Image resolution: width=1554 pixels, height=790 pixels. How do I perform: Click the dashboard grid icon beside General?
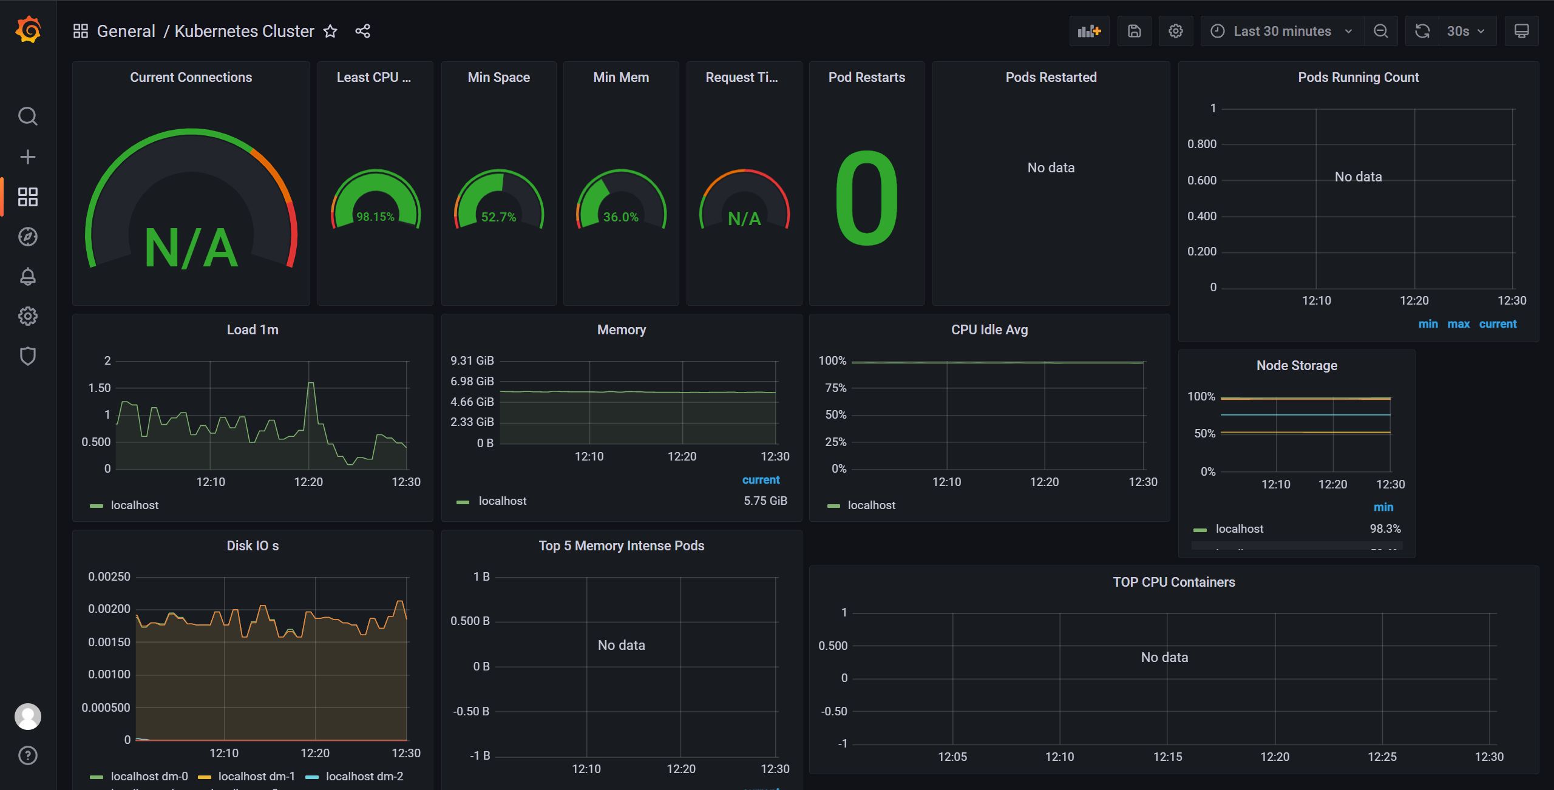81,31
